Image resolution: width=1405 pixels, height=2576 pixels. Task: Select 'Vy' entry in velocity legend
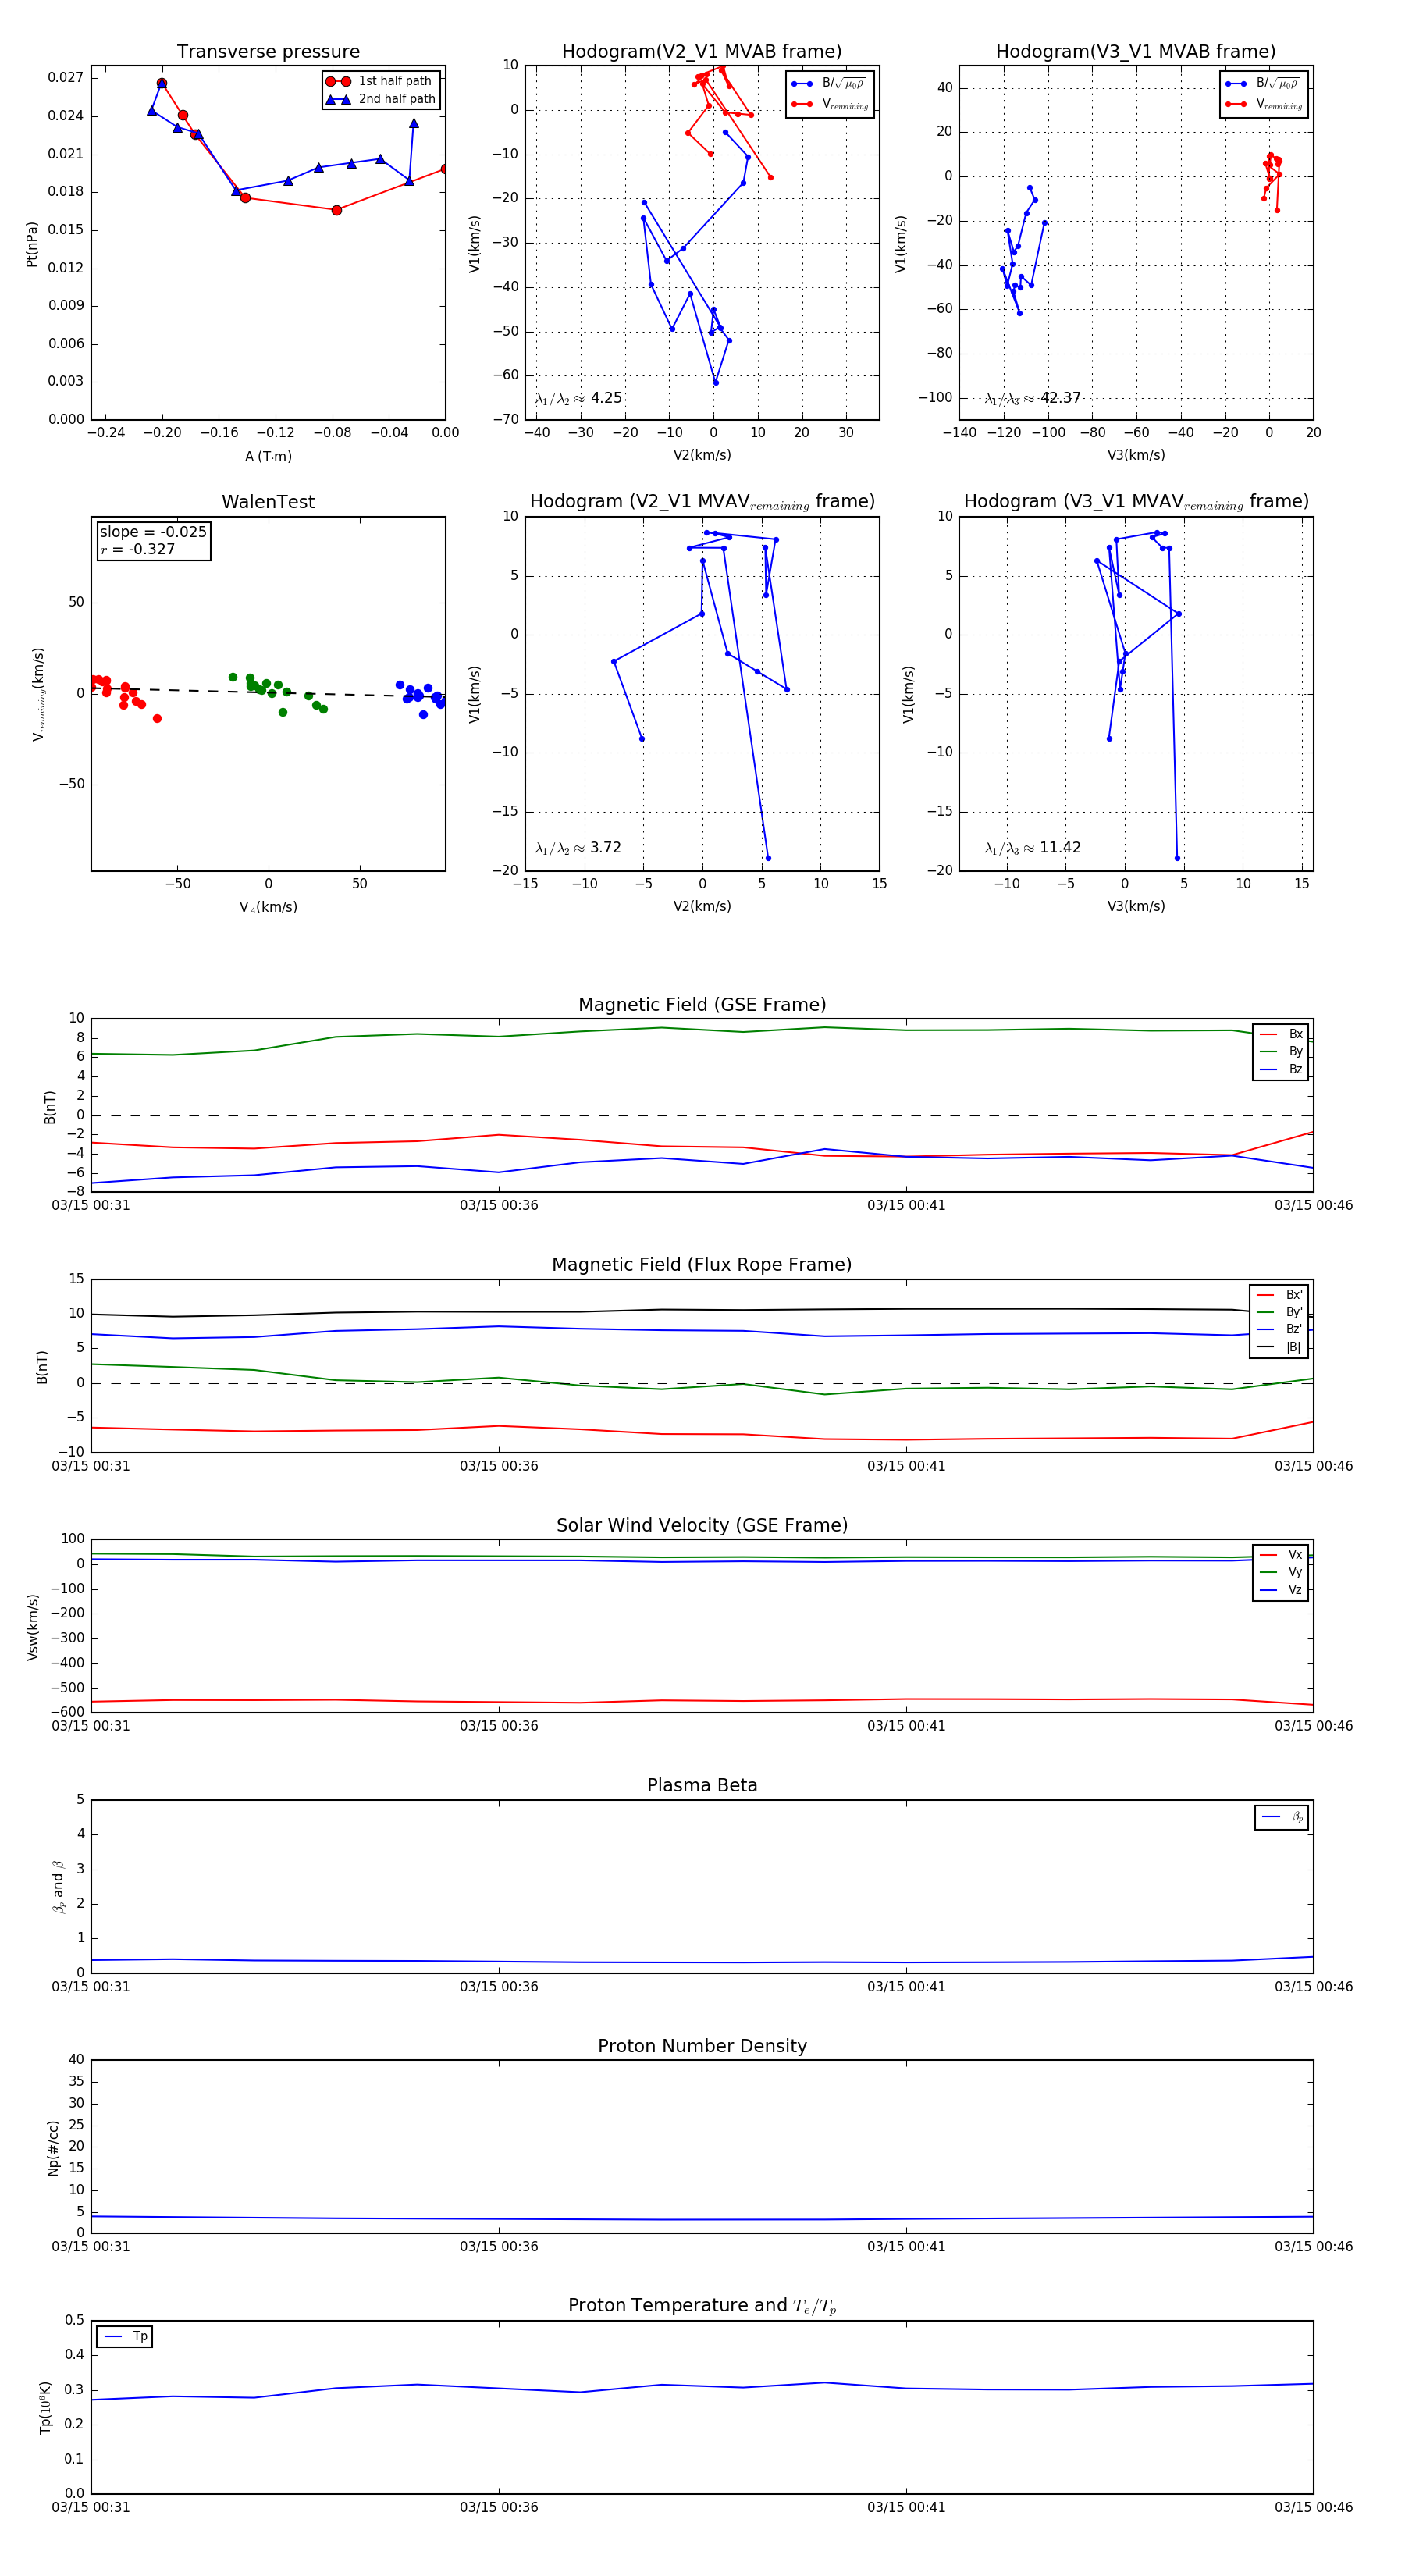pos(1281,1572)
